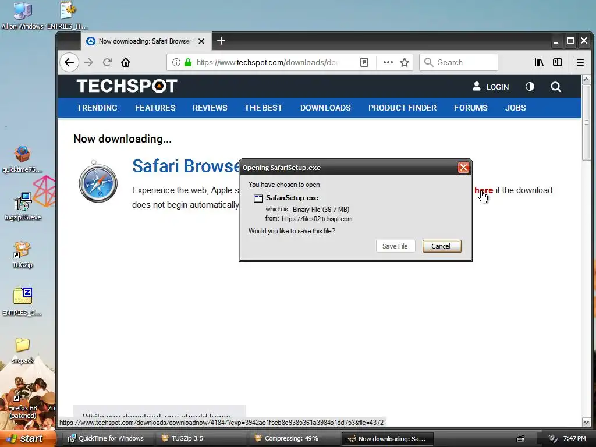Viewport: 596px width, 447px height.
Task: Open the All on Windows desktop icon
Action: (23, 15)
